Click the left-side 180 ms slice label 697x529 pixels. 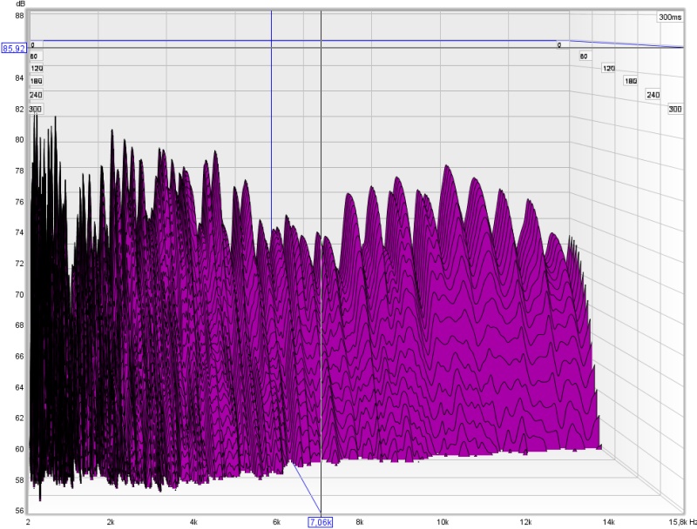tap(36, 81)
